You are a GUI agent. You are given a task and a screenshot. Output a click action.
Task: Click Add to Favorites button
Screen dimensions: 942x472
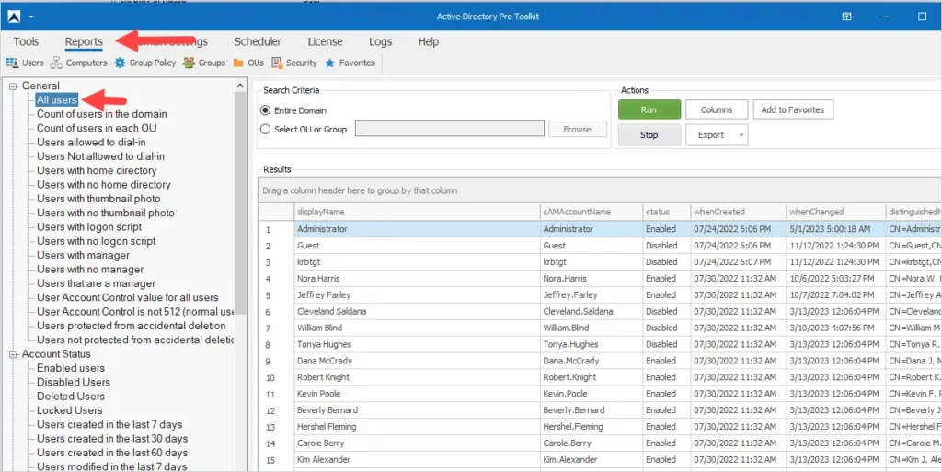[793, 109]
